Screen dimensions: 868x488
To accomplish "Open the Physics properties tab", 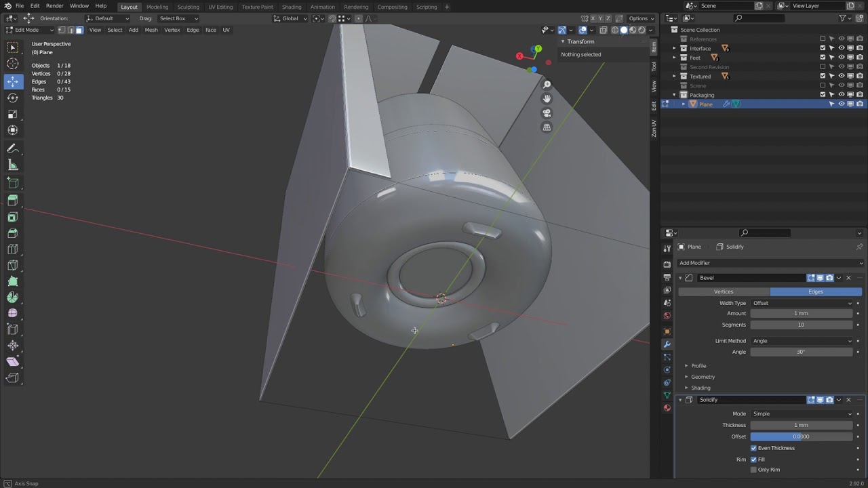I will pos(667,369).
